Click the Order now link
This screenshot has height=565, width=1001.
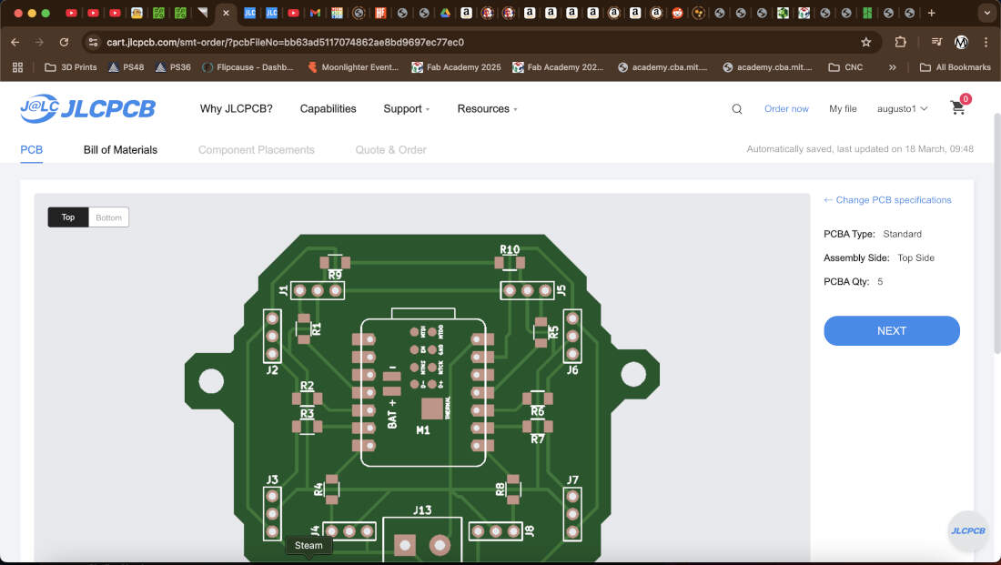(x=786, y=108)
